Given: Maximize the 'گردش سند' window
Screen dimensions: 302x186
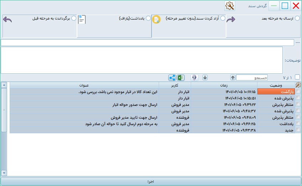Looking at the screenshot, I should pos(285,6).
